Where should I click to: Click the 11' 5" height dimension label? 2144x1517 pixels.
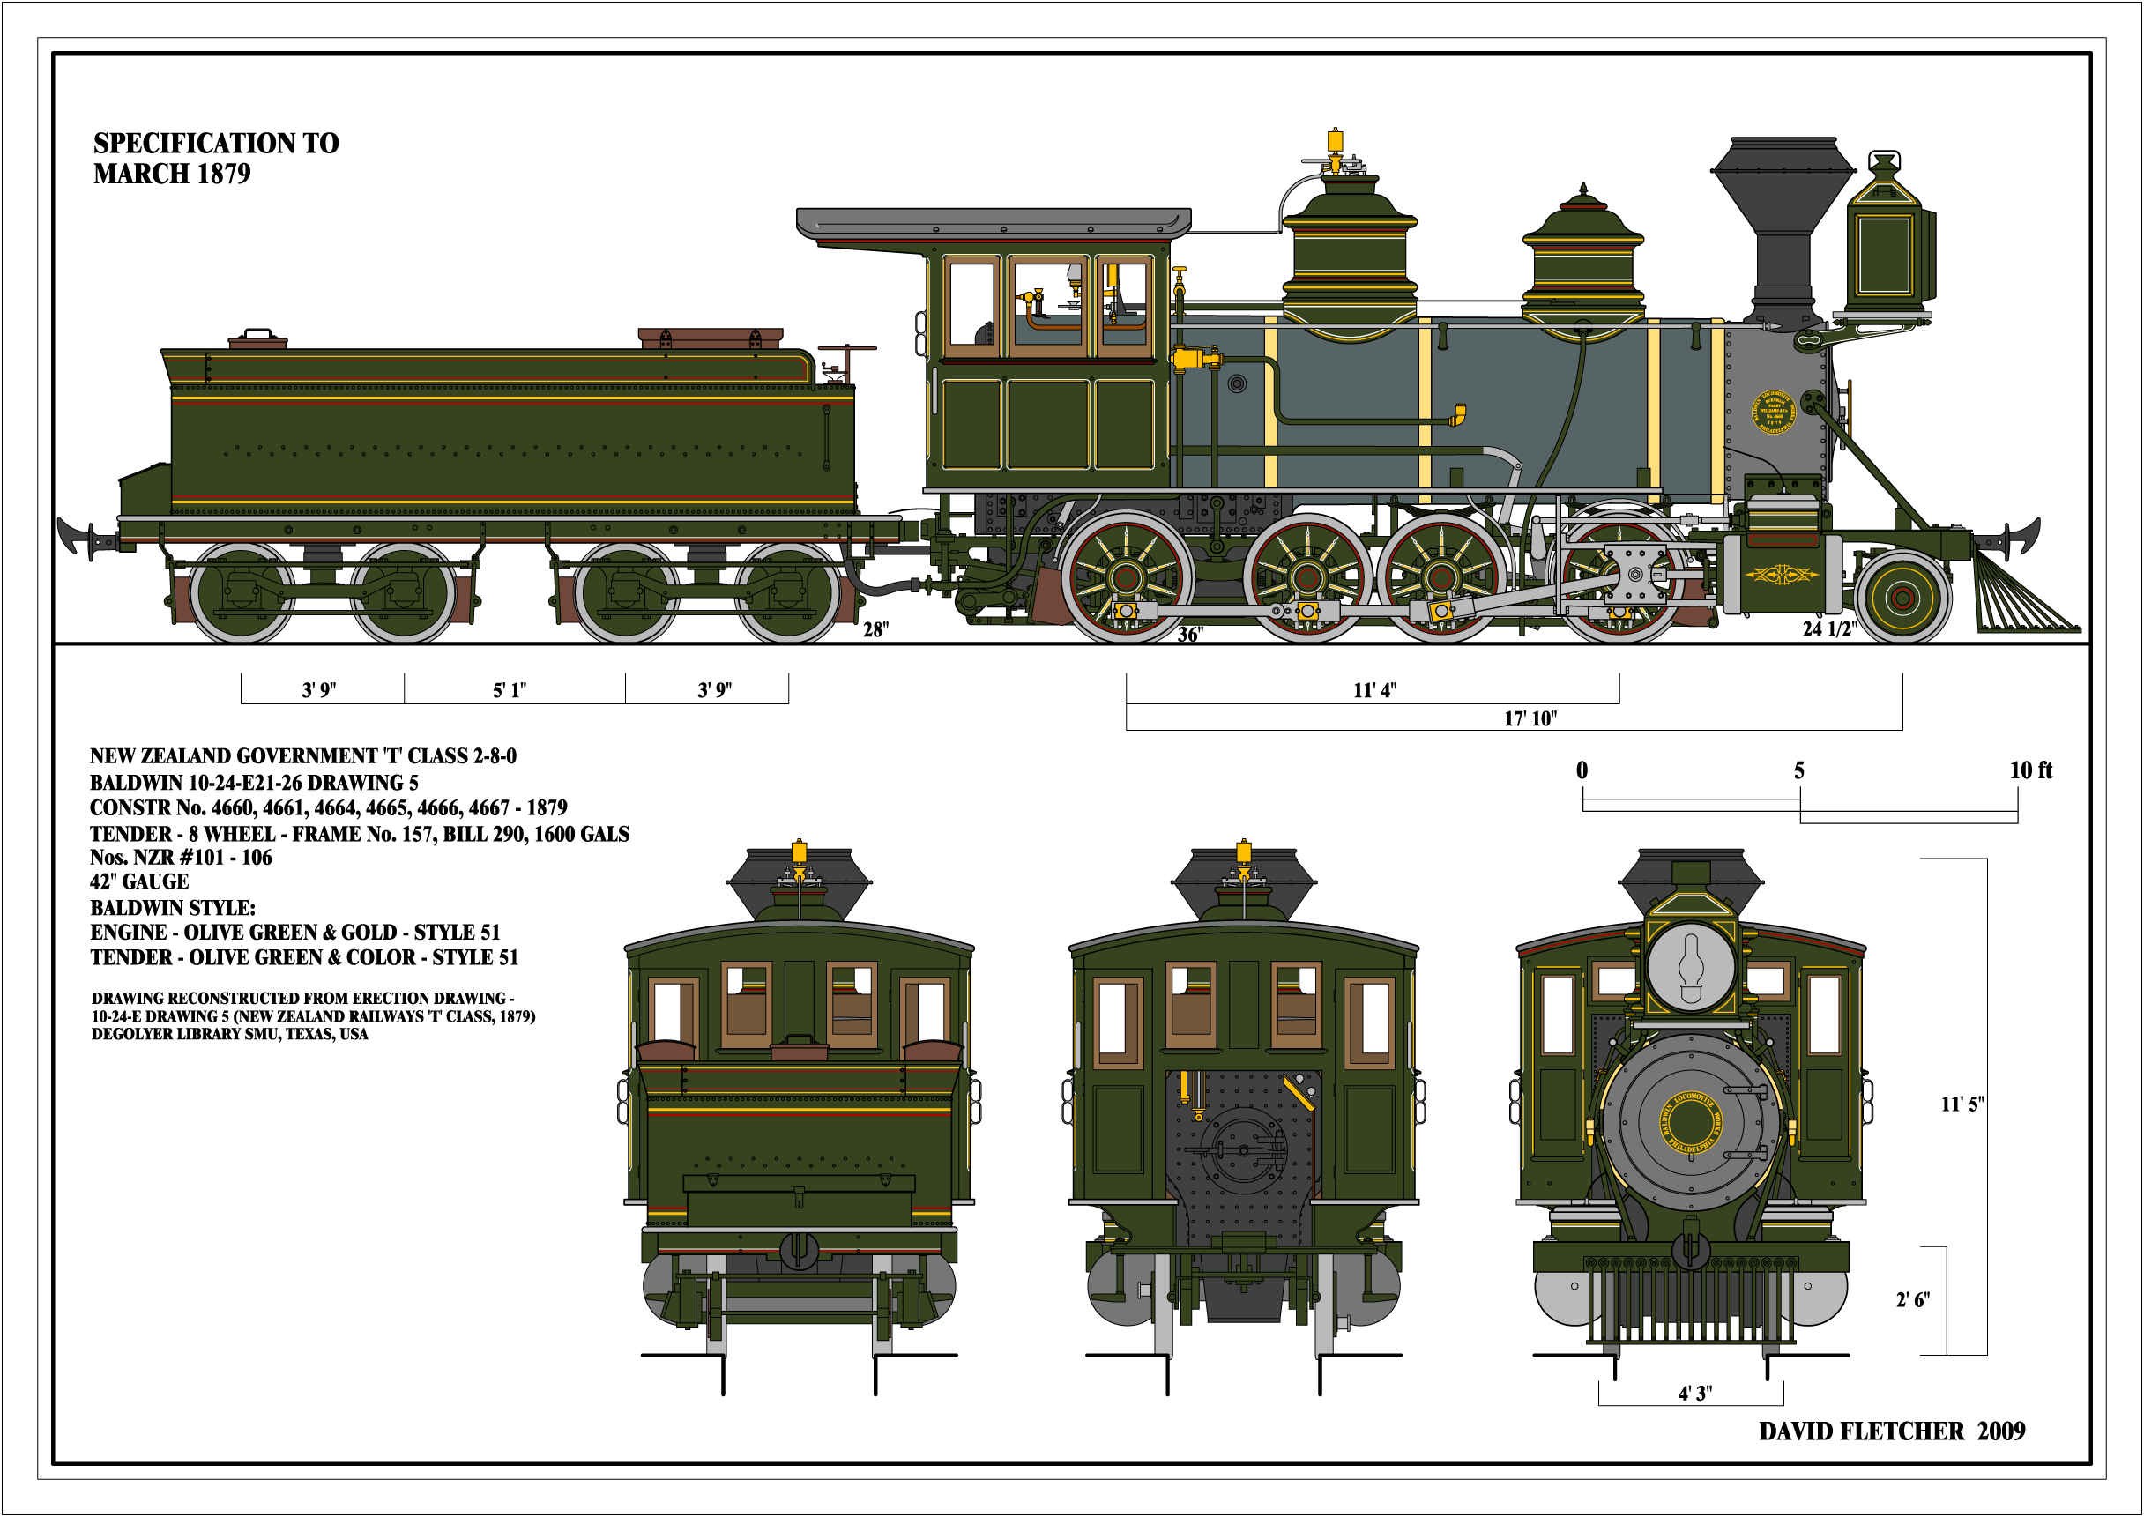pyautogui.click(x=1962, y=1104)
